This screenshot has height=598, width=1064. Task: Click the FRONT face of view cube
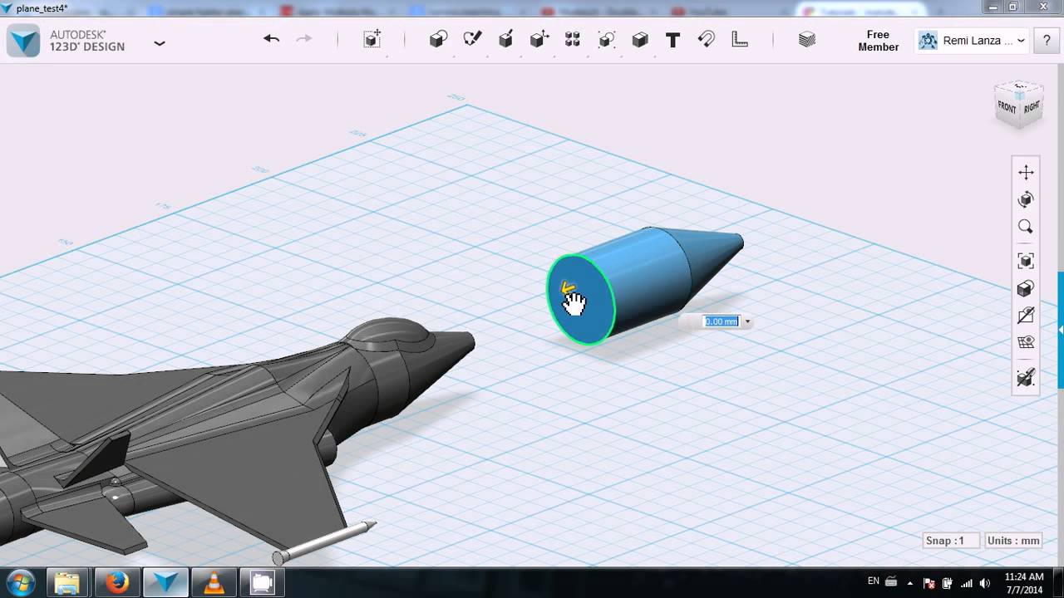point(1007,108)
